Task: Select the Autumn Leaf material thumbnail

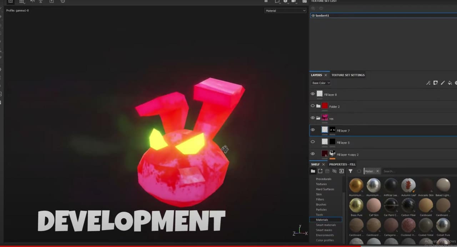Action: point(408,185)
